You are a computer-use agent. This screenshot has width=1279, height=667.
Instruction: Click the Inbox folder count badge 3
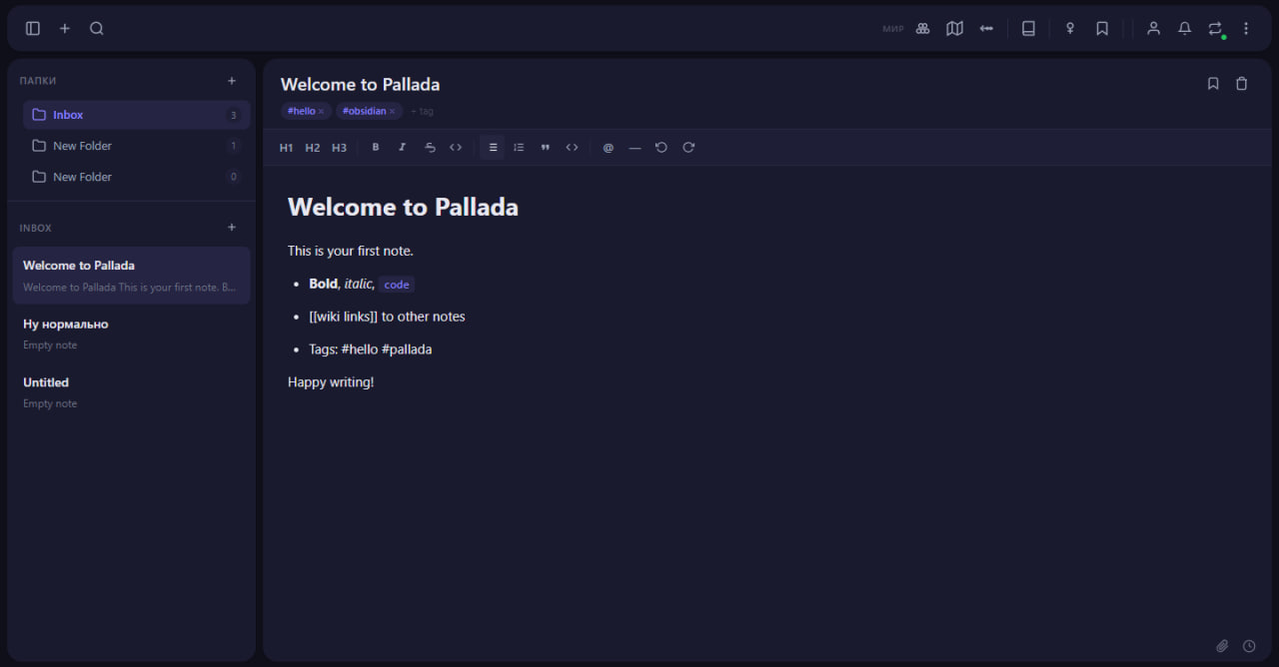[x=234, y=115]
